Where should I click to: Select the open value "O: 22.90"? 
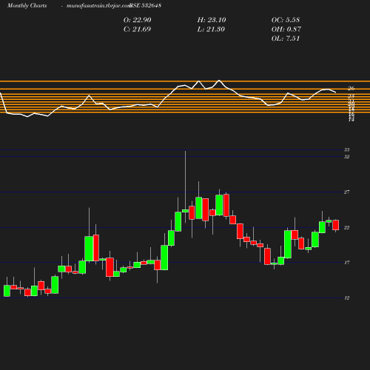tap(137, 20)
